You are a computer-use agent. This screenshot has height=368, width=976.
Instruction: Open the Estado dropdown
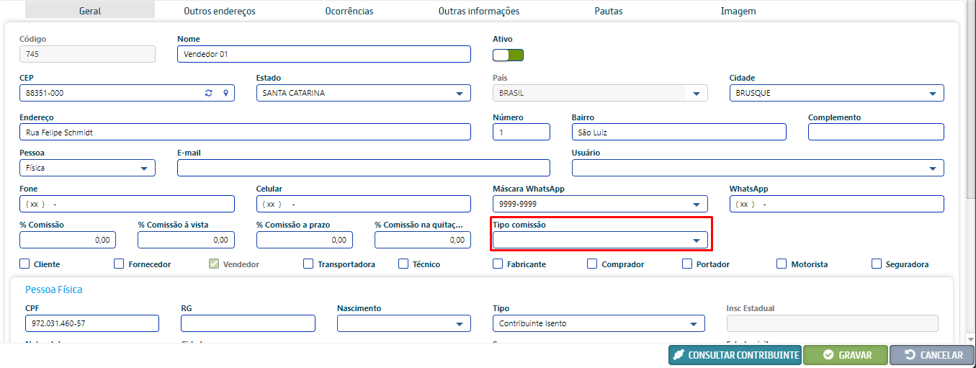point(460,94)
